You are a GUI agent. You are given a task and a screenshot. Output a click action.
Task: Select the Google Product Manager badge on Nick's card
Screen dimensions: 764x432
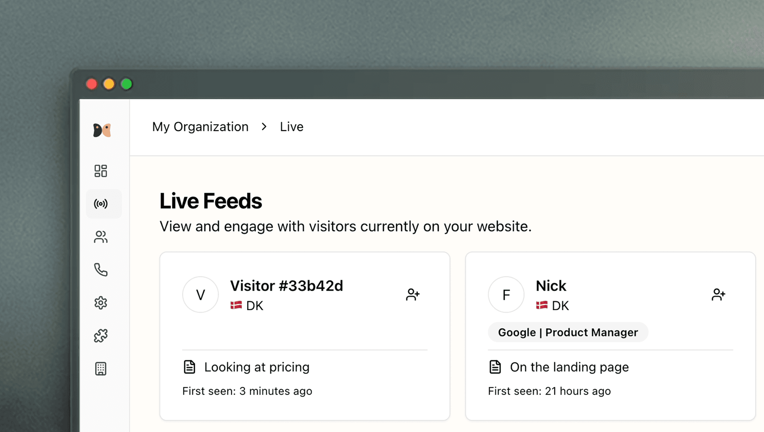(568, 332)
